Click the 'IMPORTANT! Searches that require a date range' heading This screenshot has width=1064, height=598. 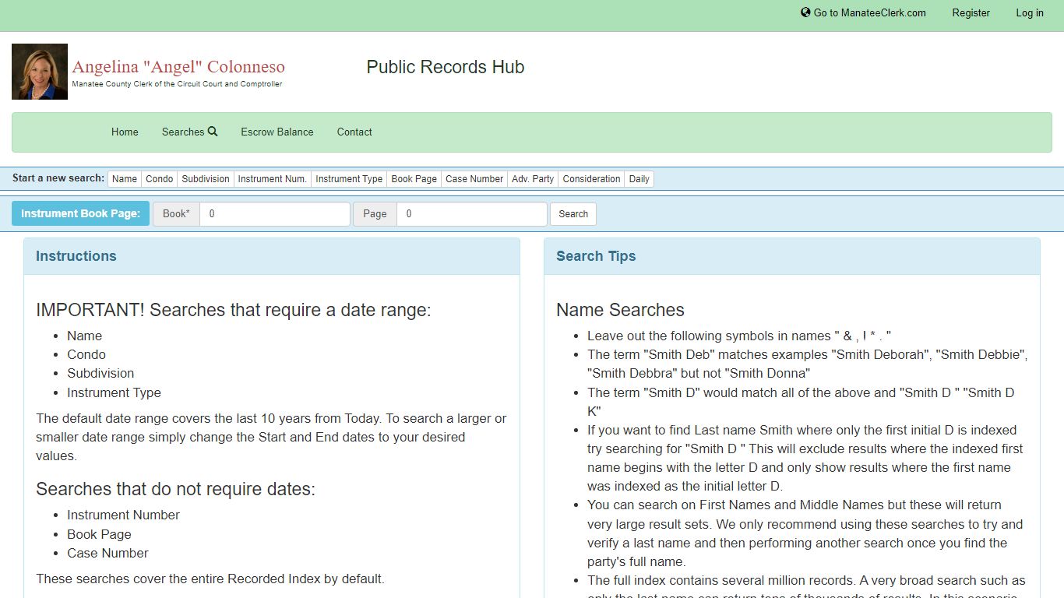click(233, 310)
